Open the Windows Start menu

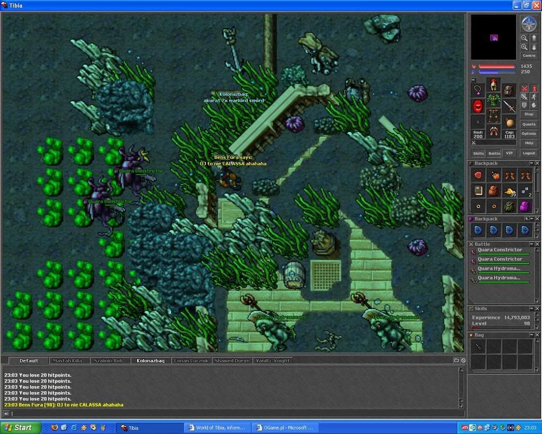coord(20,428)
